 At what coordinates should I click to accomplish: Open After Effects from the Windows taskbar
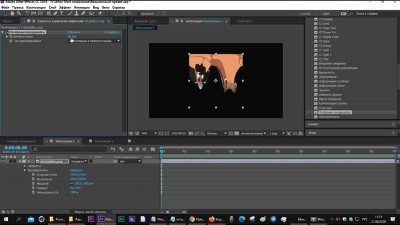(106, 219)
